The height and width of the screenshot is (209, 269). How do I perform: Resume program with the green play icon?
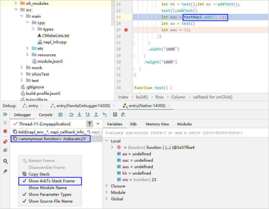click(5, 114)
